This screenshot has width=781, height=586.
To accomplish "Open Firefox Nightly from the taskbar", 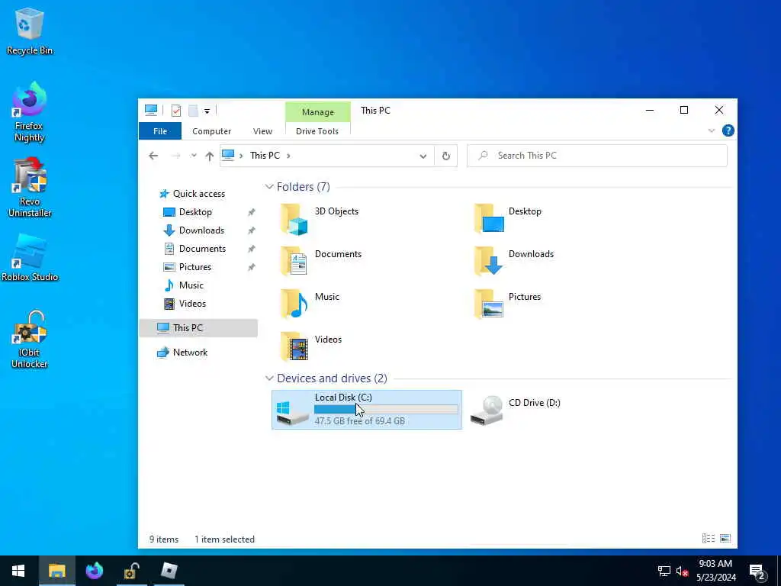I will (94, 571).
